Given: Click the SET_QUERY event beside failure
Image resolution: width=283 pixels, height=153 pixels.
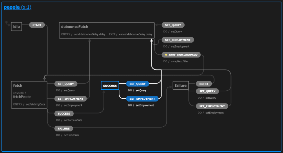Looking at the screenshot, I should (x=207, y=91).
